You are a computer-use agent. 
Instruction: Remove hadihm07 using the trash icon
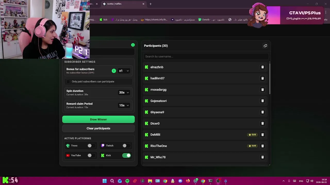[x=262, y=78]
